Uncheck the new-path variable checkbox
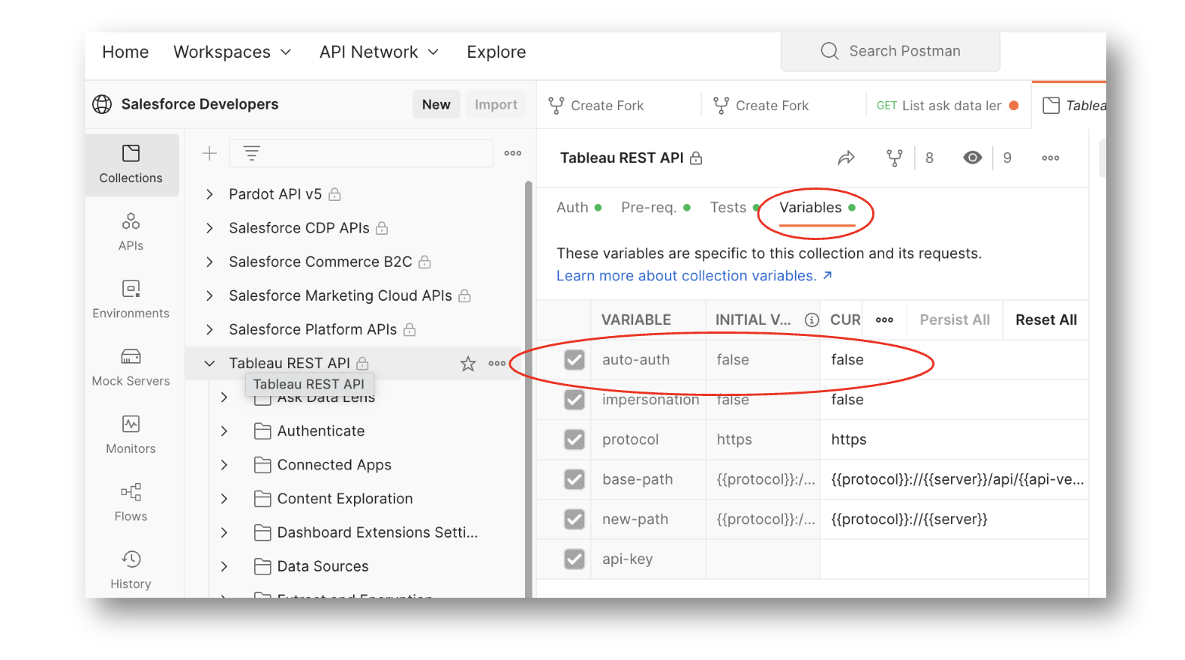The width and height of the screenshot is (1185, 660). pos(574,519)
